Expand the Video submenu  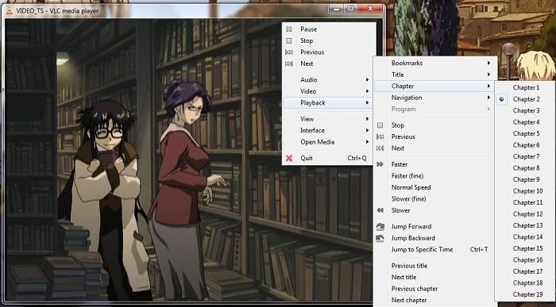[x=327, y=91]
